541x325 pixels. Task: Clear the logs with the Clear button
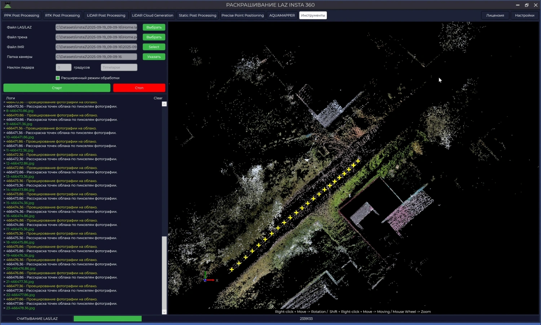[158, 98]
